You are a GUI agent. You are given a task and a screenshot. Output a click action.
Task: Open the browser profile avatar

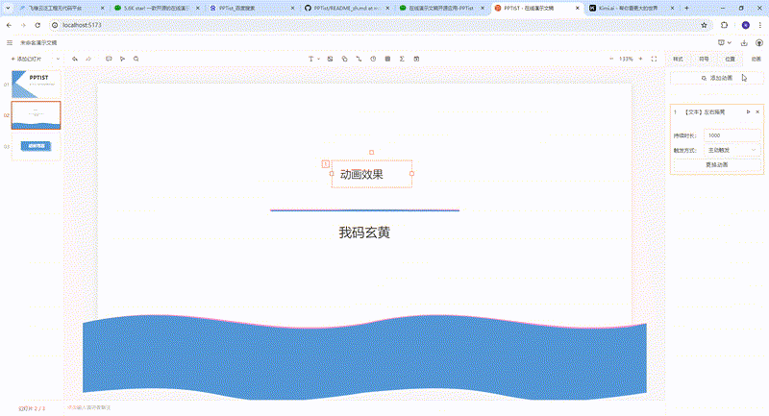(x=746, y=25)
